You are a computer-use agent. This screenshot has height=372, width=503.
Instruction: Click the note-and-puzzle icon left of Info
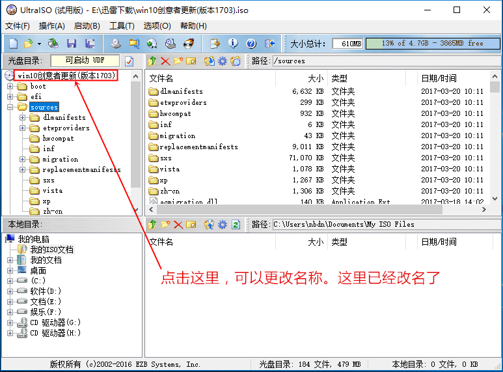(x=215, y=44)
